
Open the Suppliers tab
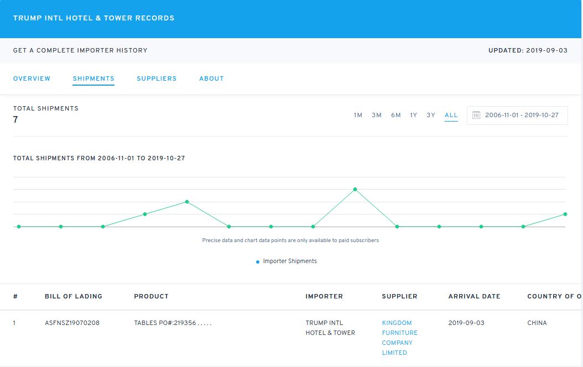tap(157, 78)
